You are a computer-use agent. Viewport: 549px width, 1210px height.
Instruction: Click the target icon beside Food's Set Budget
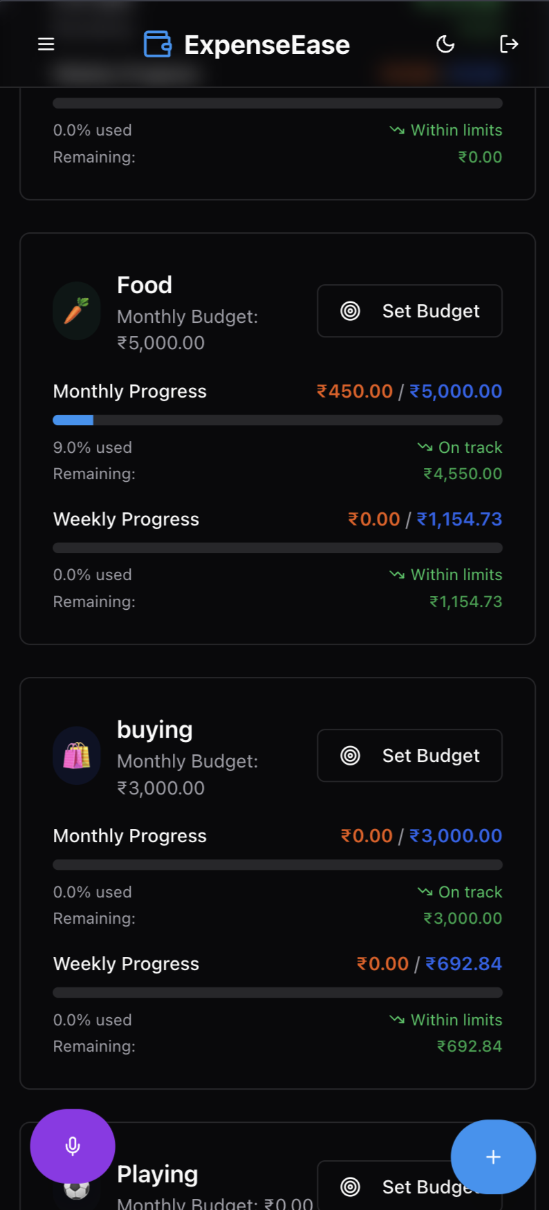pyautogui.click(x=351, y=310)
